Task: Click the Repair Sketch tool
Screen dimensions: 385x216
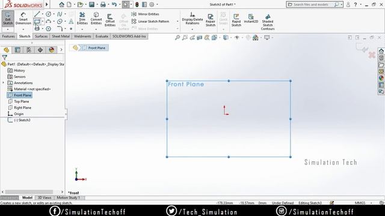Action: [211, 20]
